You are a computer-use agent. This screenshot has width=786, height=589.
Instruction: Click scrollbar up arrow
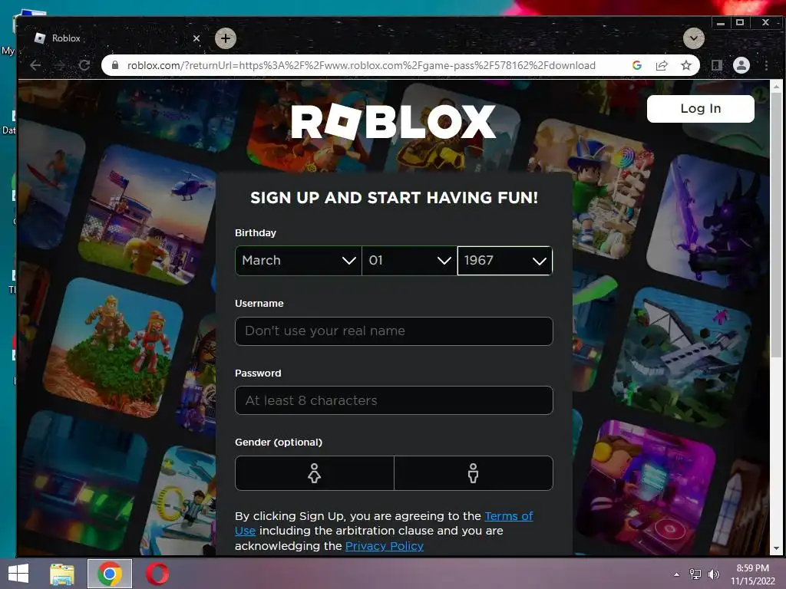click(x=777, y=87)
